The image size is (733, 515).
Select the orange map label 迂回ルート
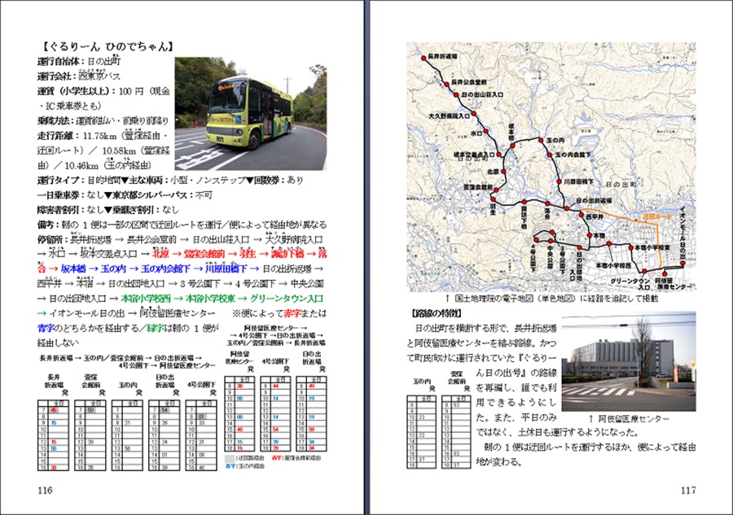coord(657,216)
